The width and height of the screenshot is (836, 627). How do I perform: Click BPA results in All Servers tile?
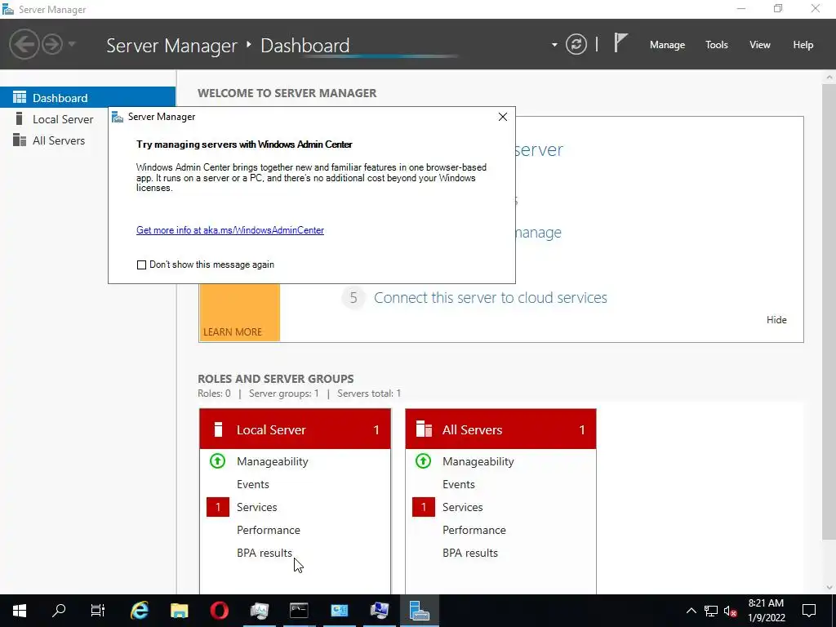pyautogui.click(x=470, y=553)
